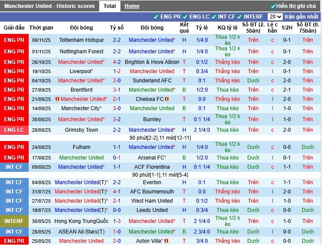
Task: Open Fulham team link
Action: (x=81, y=147)
